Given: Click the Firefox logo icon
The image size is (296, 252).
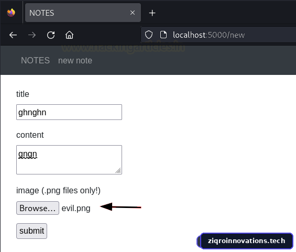Looking at the screenshot, I should pos(11,13).
